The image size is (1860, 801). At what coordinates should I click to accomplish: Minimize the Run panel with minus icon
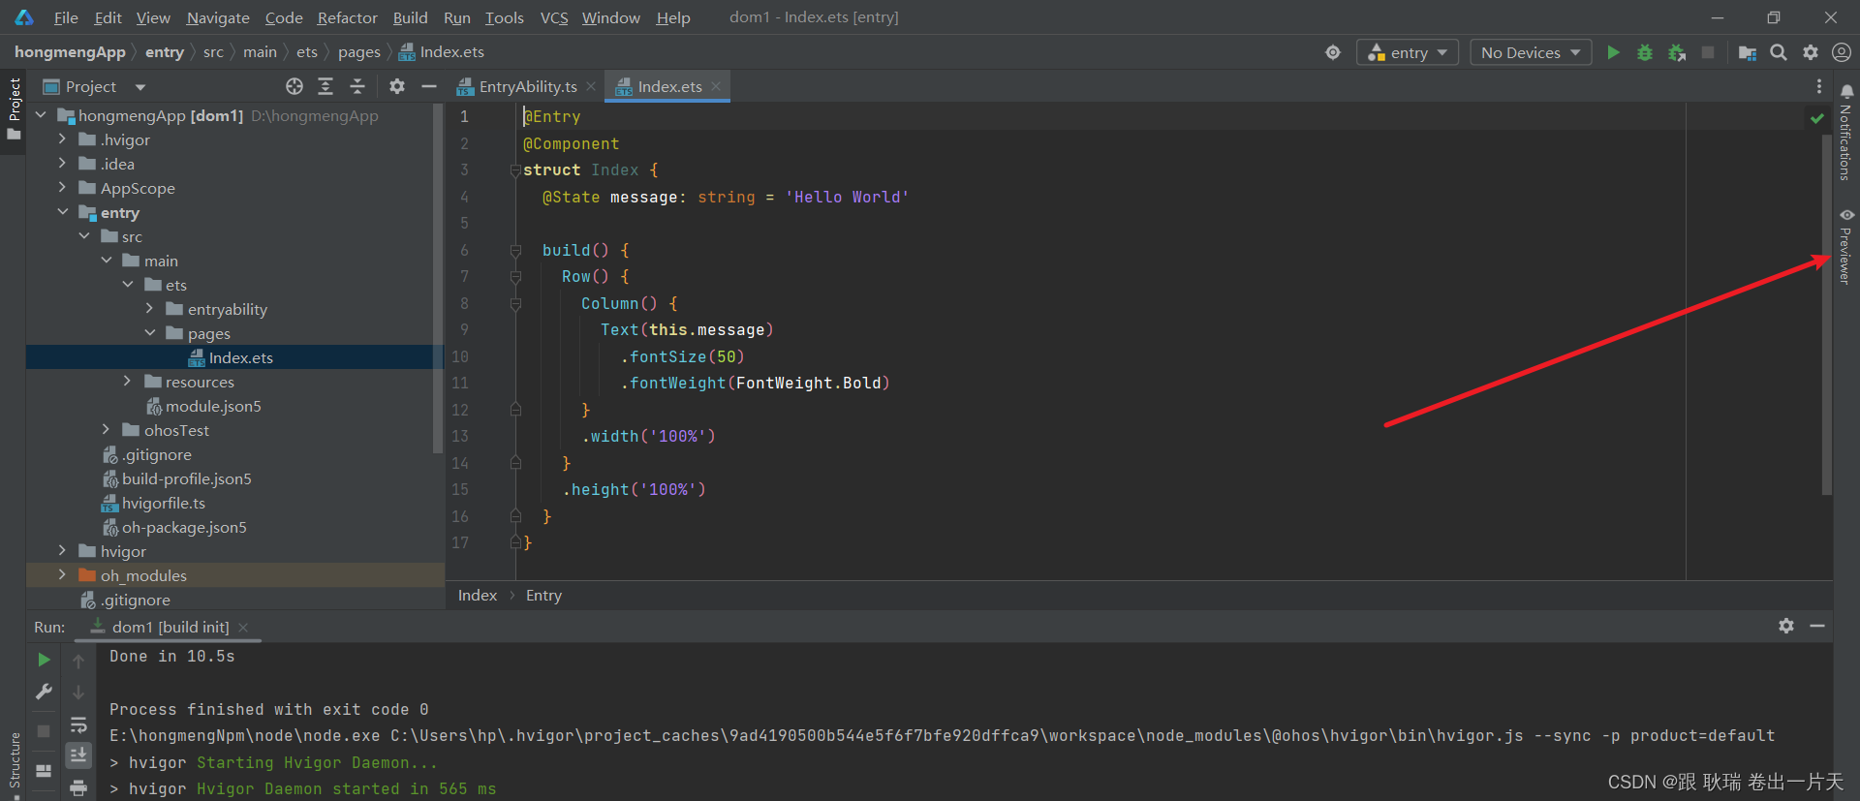pyautogui.click(x=1817, y=626)
